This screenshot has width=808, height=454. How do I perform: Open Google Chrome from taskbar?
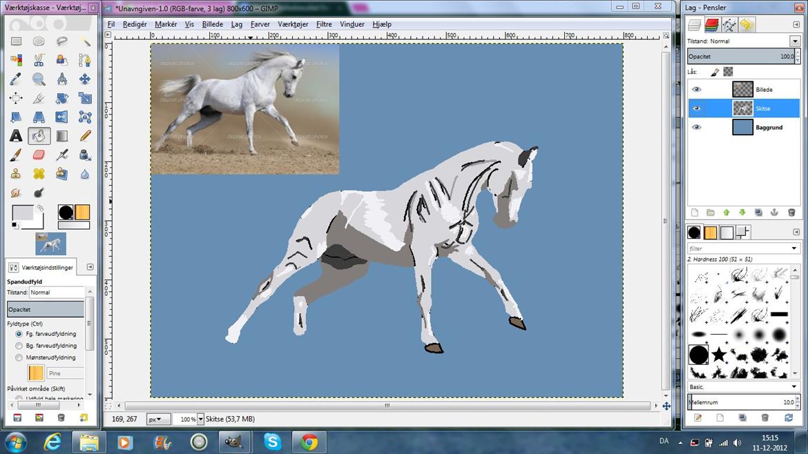(309, 442)
